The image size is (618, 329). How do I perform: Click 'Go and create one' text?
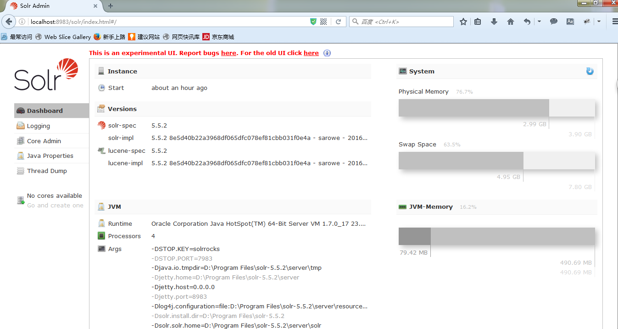[55, 205]
